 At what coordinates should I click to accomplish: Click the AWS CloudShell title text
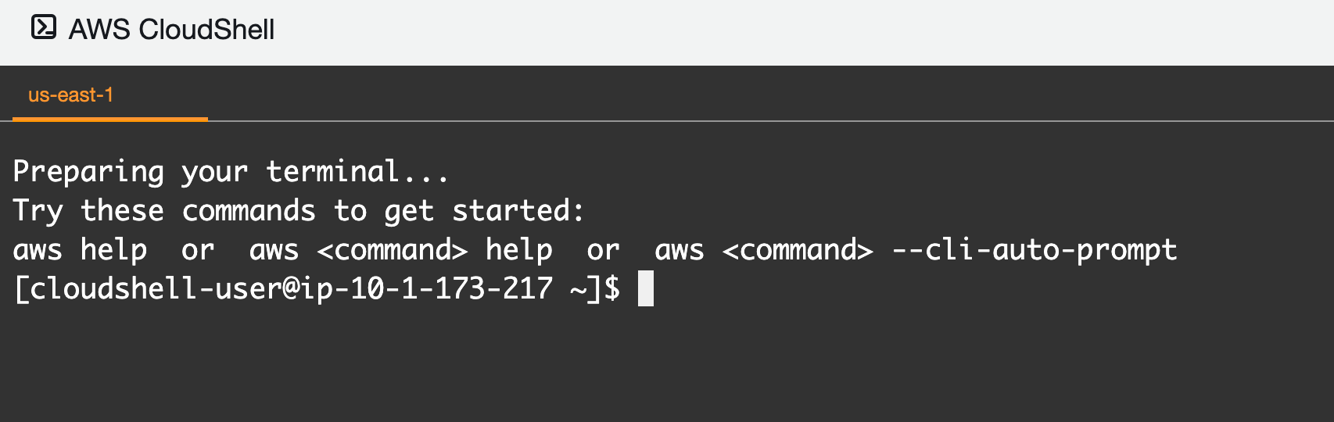171,30
